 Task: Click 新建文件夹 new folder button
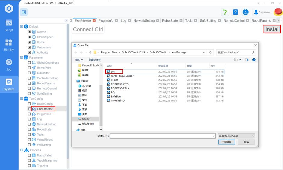pyautogui.click(x=94, y=60)
